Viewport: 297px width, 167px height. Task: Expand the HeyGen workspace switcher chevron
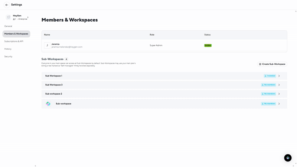coord(28,17)
